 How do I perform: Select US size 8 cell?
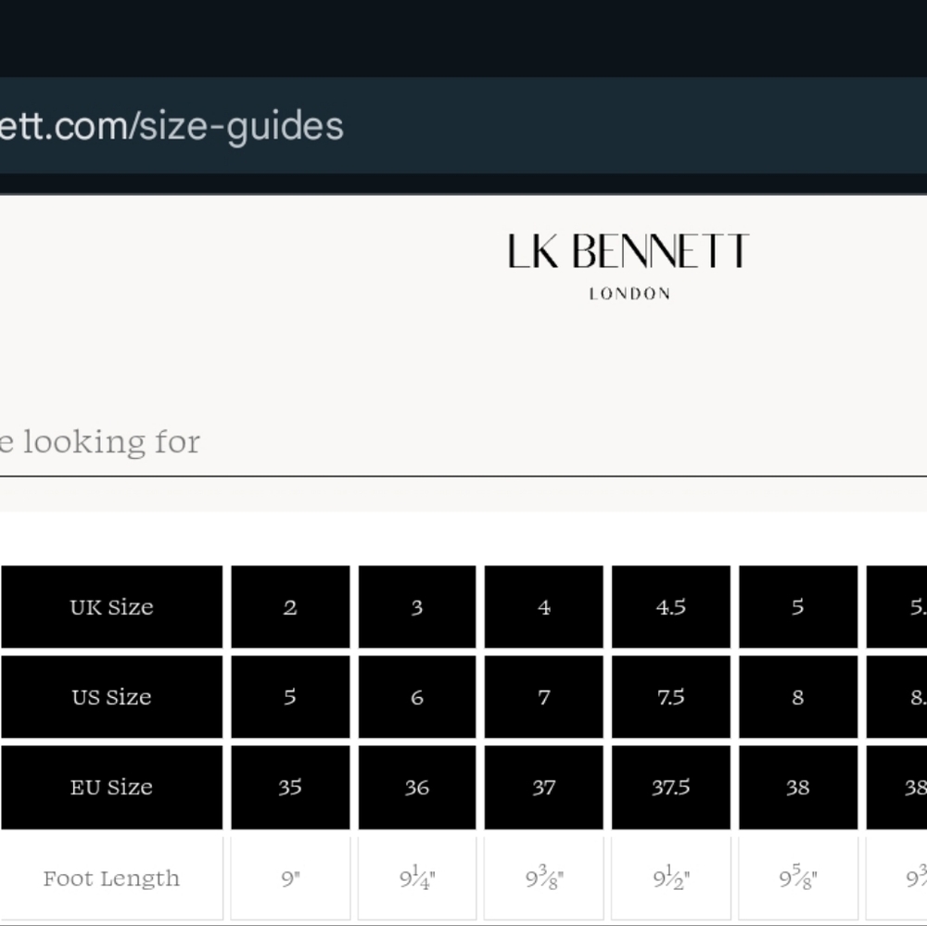tap(798, 696)
